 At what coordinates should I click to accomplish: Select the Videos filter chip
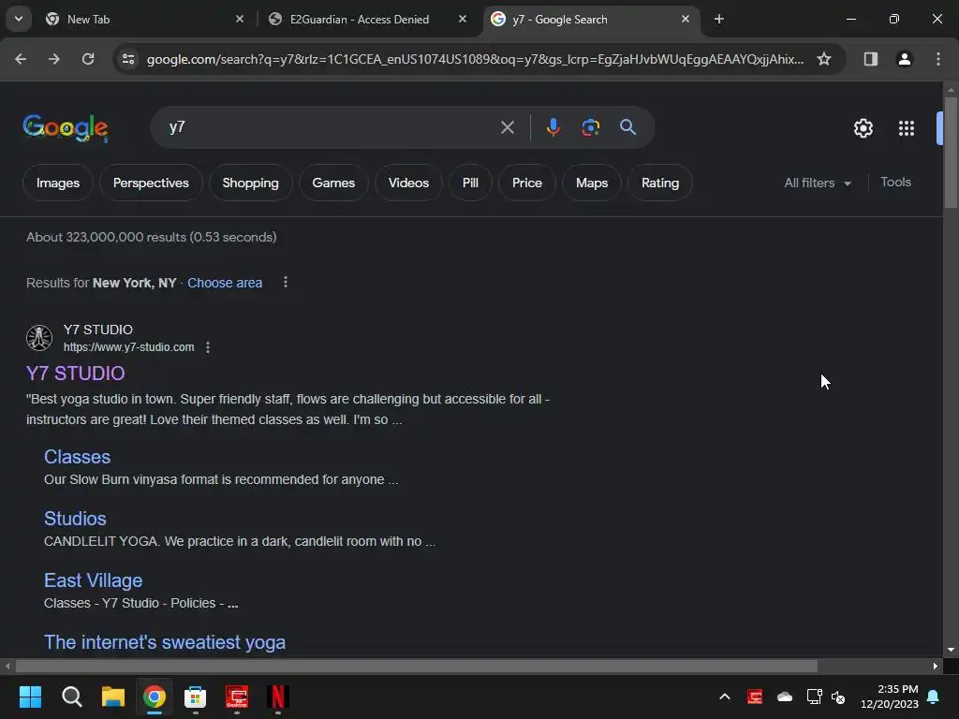[408, 183]
